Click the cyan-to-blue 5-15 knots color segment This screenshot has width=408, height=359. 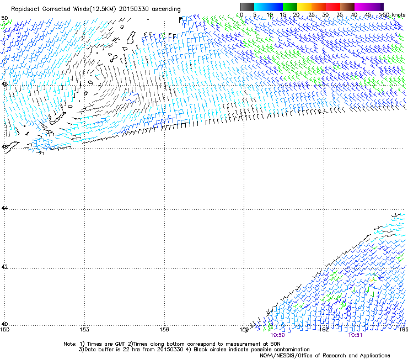pyautogui.click(x=269, y=7)
